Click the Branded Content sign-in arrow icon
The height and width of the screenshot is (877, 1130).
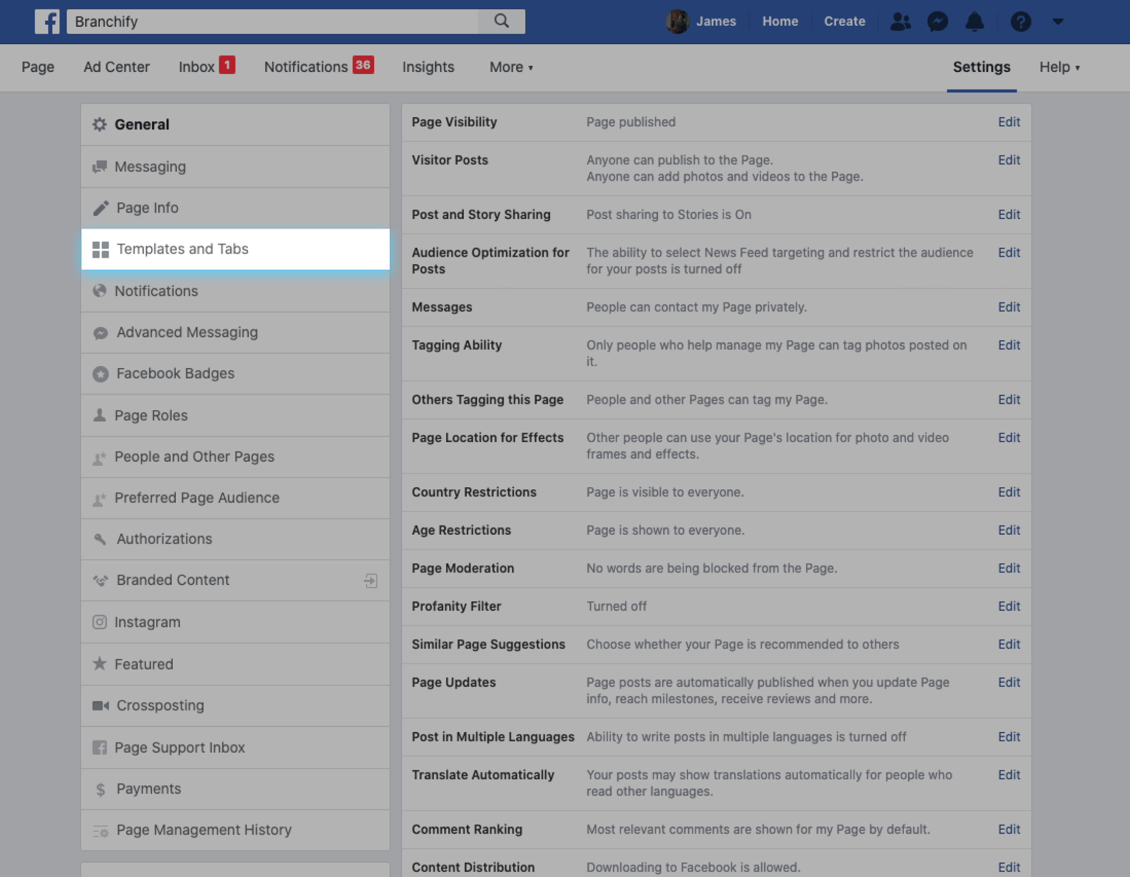(371, 580)
